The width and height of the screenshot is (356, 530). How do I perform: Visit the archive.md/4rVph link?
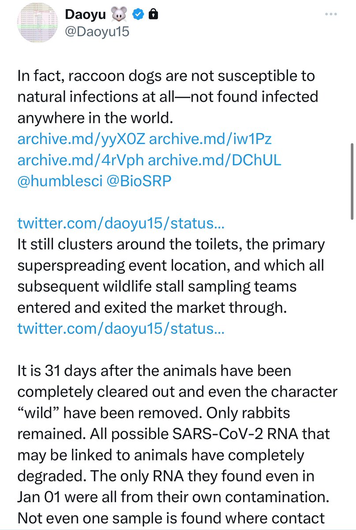[80, 160]
